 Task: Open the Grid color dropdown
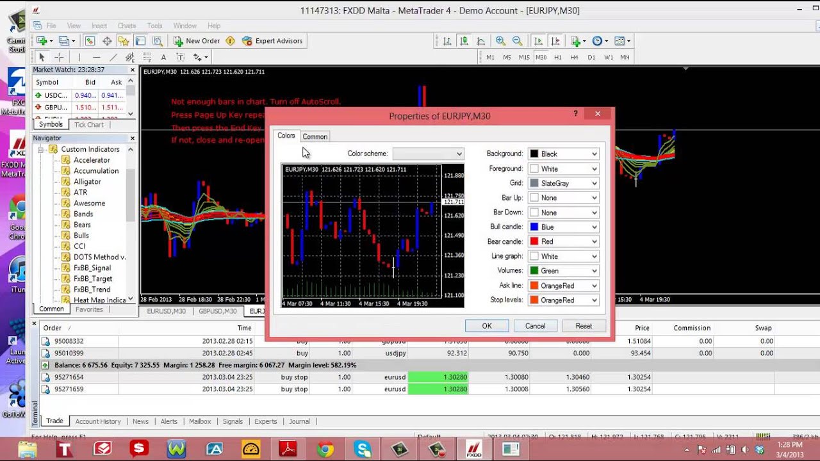(564, 183)
